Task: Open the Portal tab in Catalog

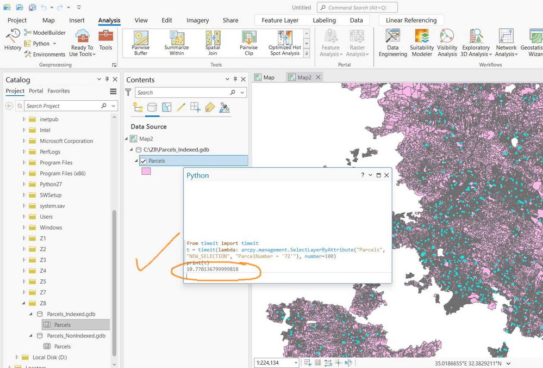Action: [x=36, y=91]
